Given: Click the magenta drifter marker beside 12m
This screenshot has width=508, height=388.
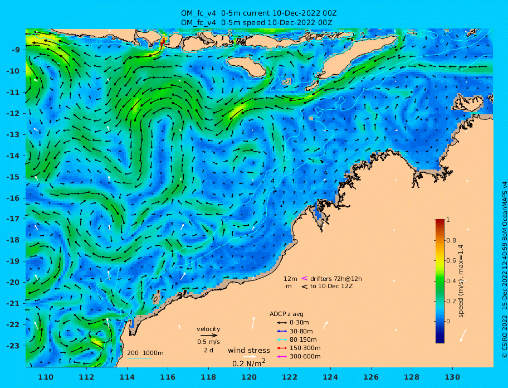Looking at the screenshot, I should (x=305, y=278).
